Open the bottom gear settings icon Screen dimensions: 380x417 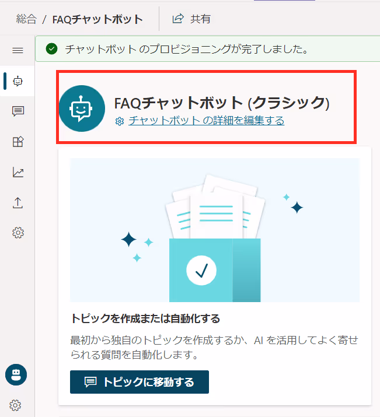pyautogui.click(x=15, y=405)
